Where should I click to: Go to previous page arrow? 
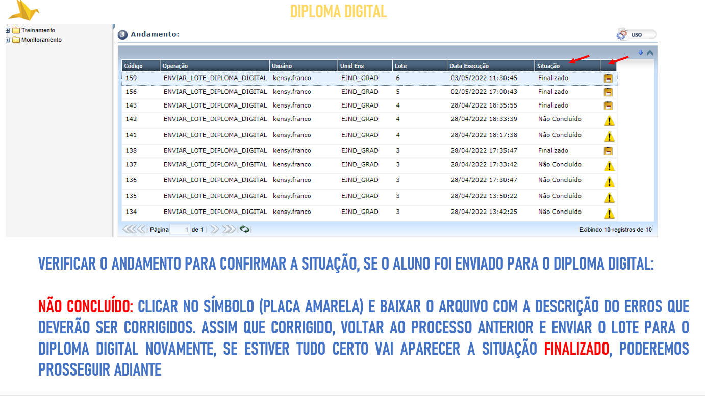coord(141,230)
